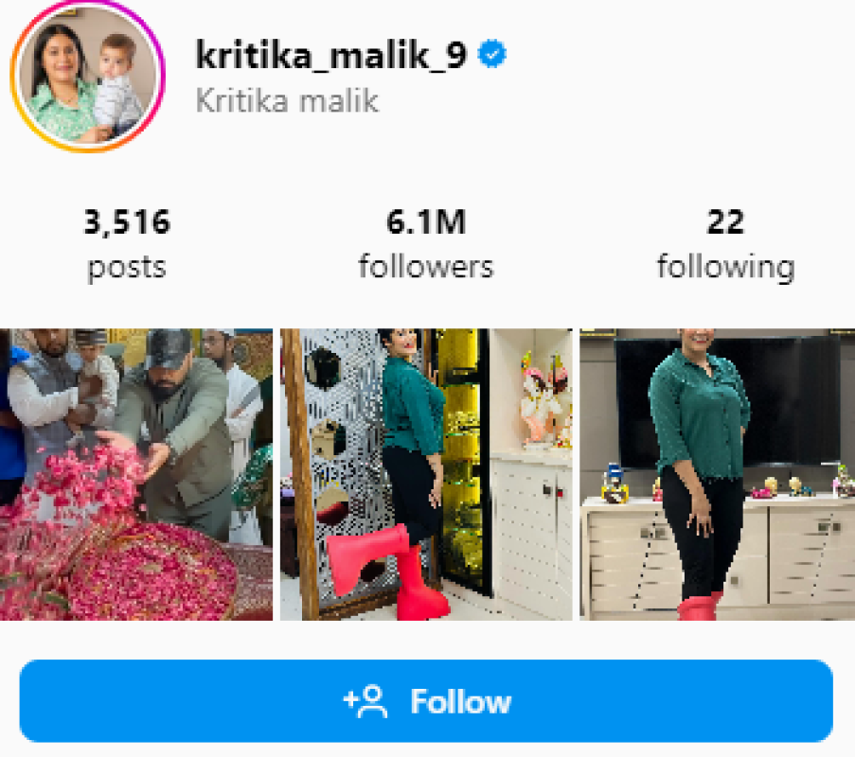Click the posts label under 3,516
The width and height of the screenshot is (855, 757).
click(x=127, y=268)
